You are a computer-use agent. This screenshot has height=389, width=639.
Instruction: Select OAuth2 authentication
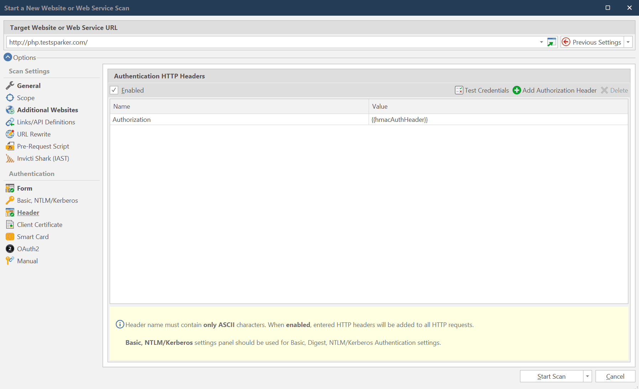(x=28, y=249)
